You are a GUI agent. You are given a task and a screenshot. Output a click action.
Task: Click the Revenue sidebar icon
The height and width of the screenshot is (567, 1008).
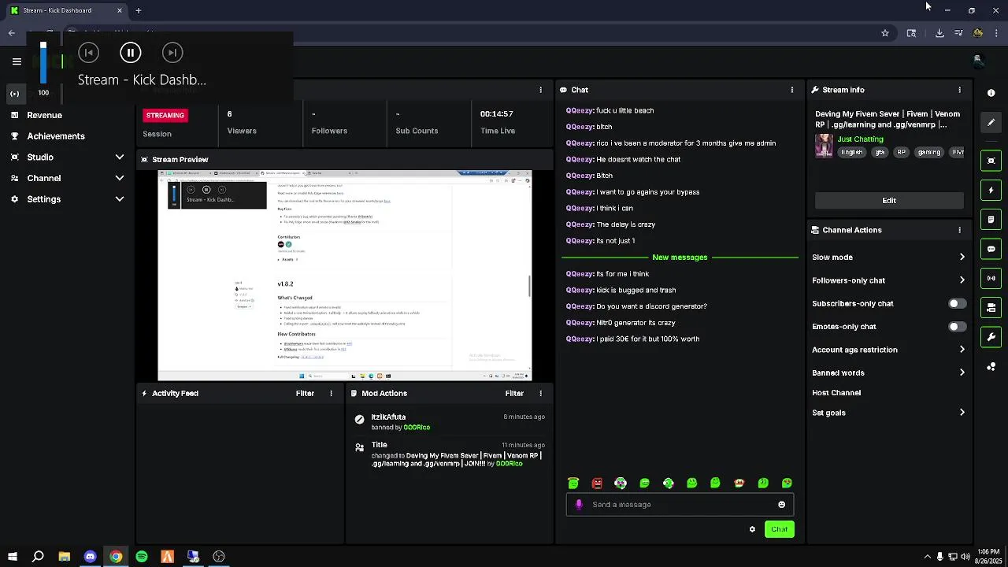[x=14, y=115]
